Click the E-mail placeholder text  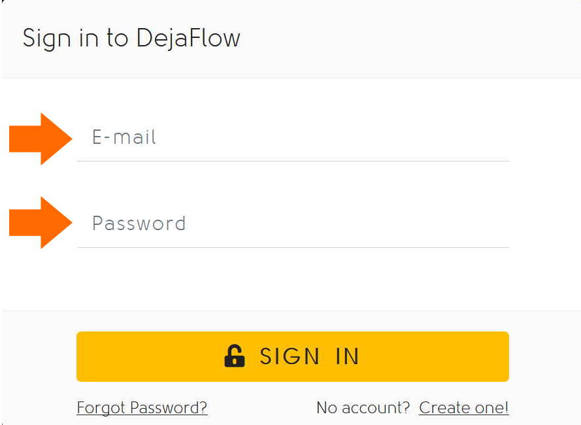coord(124,137)
